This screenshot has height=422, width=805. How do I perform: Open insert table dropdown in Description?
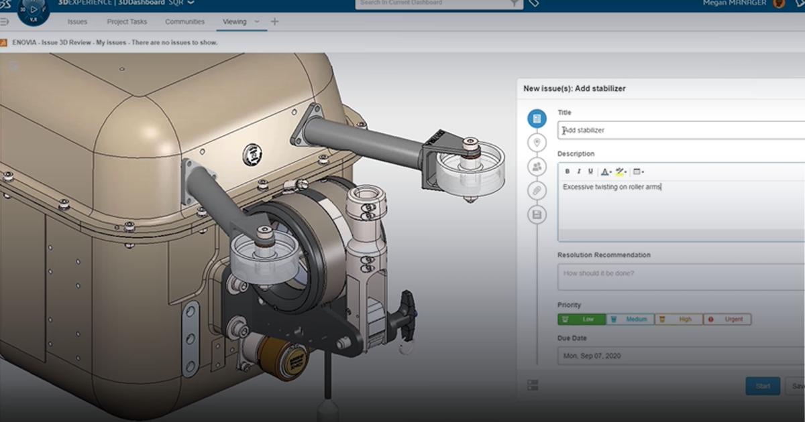coord(638,171)
